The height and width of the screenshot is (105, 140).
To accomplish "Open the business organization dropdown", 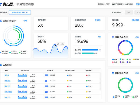I will tap(20, 12).
